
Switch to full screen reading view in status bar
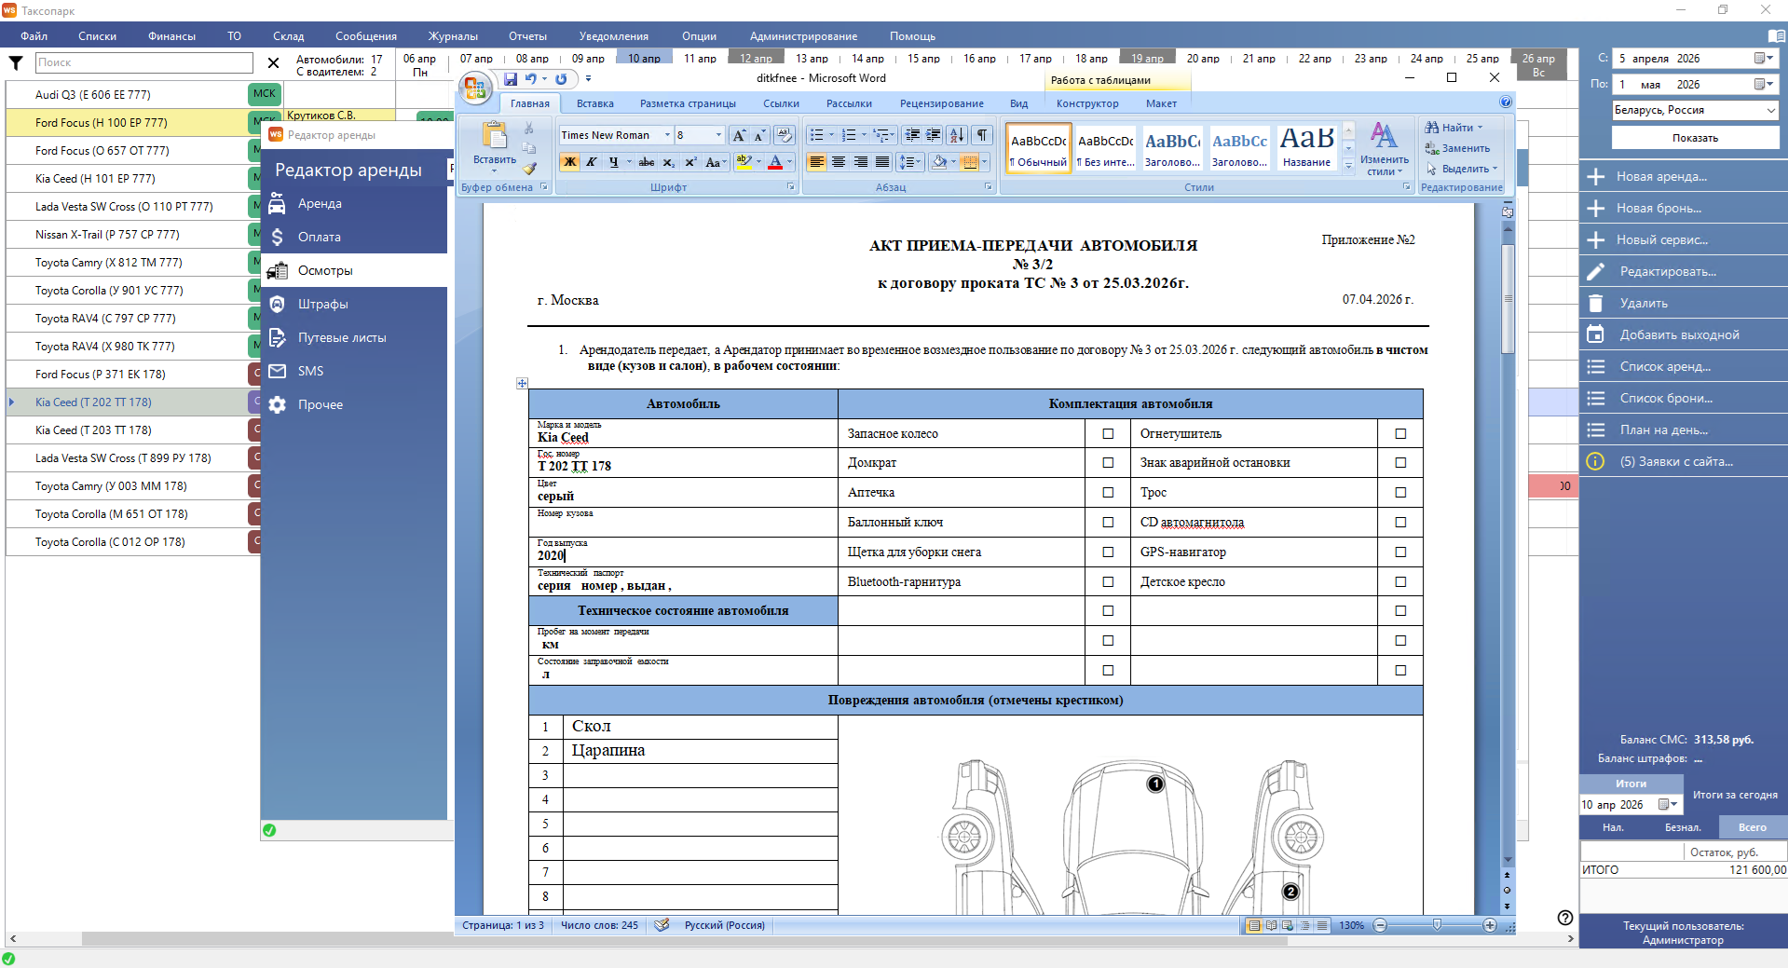tap(1271, 925)
